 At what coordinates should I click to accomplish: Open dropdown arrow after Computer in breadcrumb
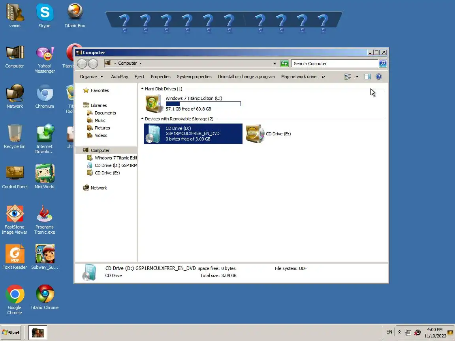[141, 63]
